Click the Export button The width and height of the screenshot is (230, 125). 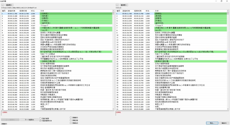[x=212, y=123]
